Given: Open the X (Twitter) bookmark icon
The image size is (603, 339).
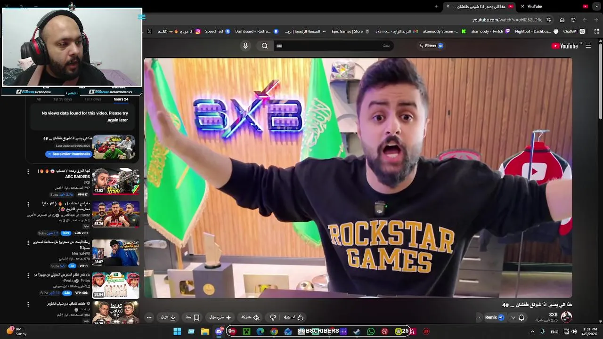Looking at the screenshot, I should 149,32.
